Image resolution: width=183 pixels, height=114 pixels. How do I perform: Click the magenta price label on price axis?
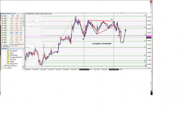coord(149,36)
